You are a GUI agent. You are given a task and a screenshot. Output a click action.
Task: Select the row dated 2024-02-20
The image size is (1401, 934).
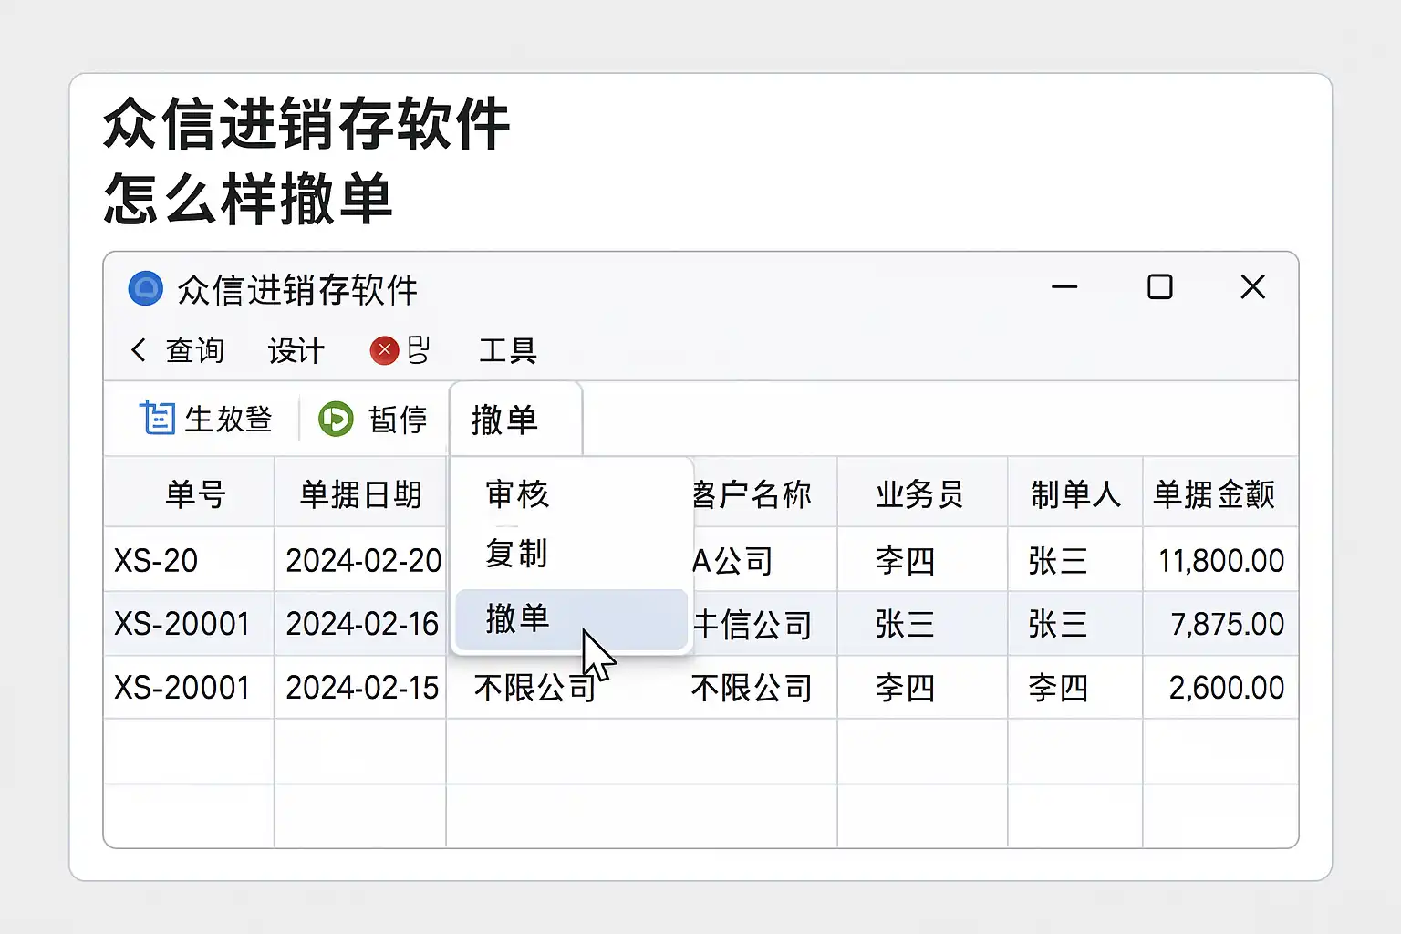[x=363, y=560]
